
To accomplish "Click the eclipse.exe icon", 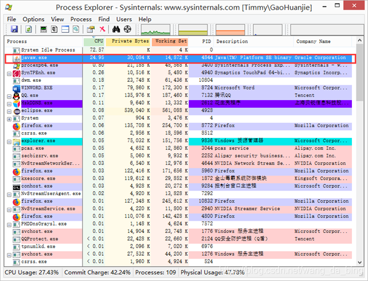I will (17, 112).
